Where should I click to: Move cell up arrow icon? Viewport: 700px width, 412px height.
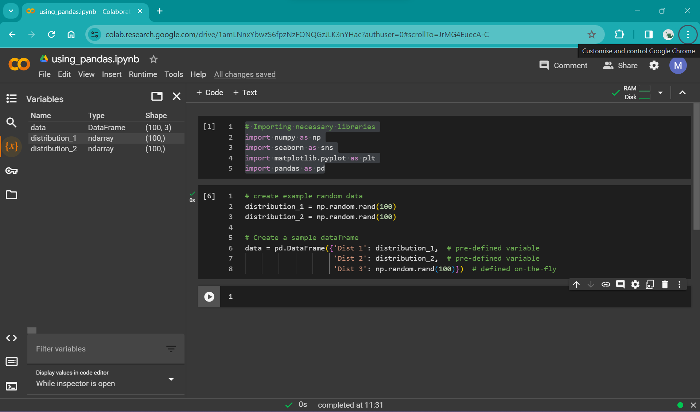[576, 284]
